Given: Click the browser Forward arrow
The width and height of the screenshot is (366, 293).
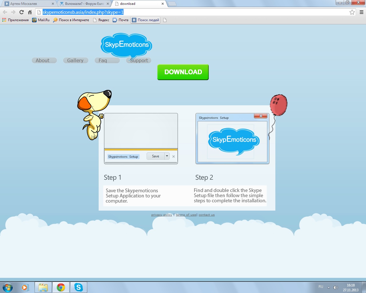Looking at the screenshot, I should 13,12.
